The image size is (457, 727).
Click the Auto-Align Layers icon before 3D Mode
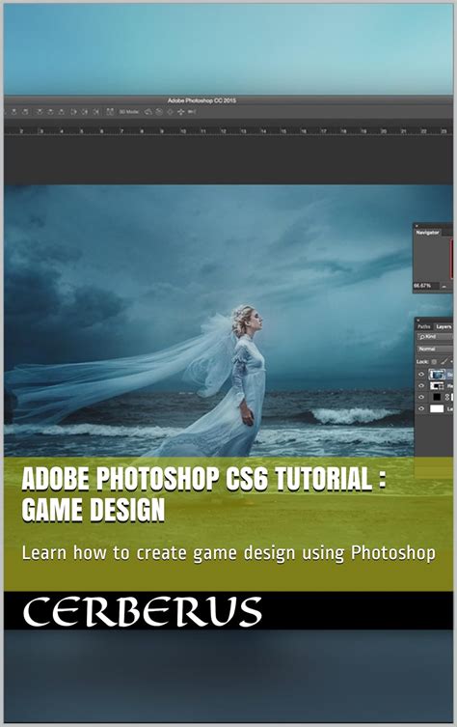tap(110, 112)
